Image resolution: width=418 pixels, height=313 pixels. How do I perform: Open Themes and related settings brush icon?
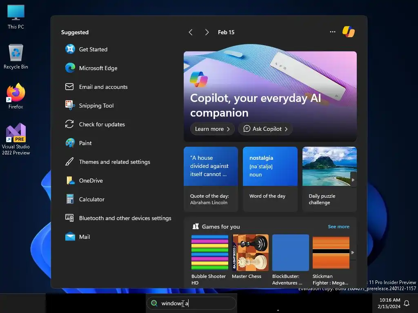coord(69,161)
